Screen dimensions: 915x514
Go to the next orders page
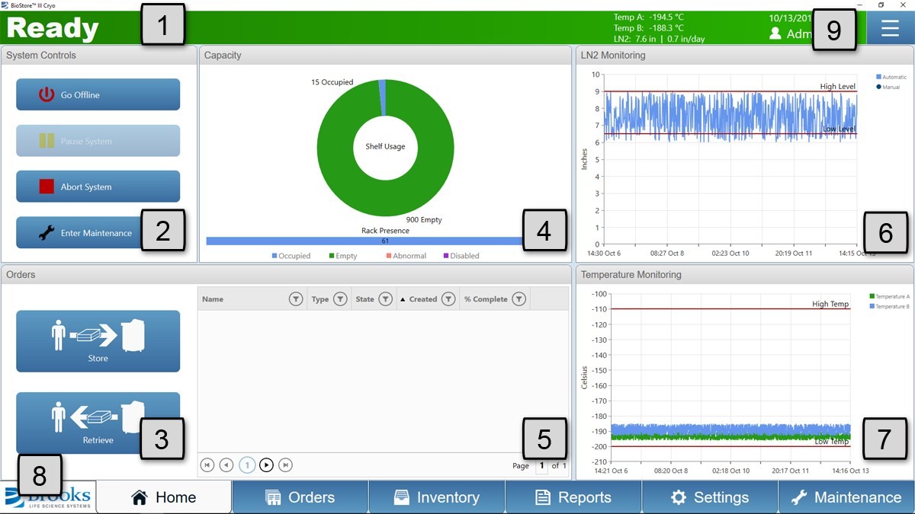coord(266,465)
